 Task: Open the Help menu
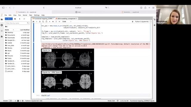coord(43,15)
